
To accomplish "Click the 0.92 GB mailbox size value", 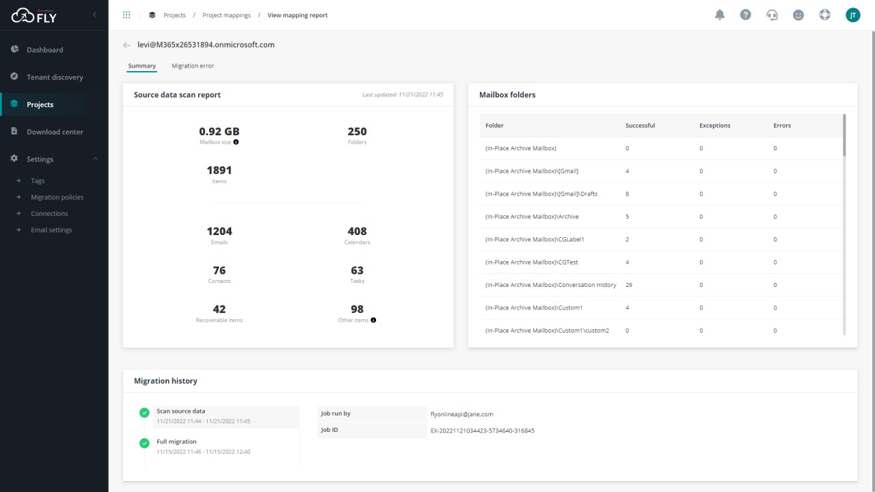I will click(219, 131).
